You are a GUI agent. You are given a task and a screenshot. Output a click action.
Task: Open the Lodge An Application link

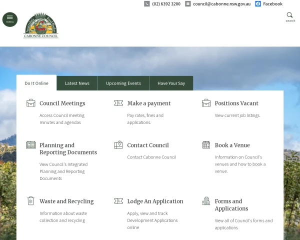point(155,201)
